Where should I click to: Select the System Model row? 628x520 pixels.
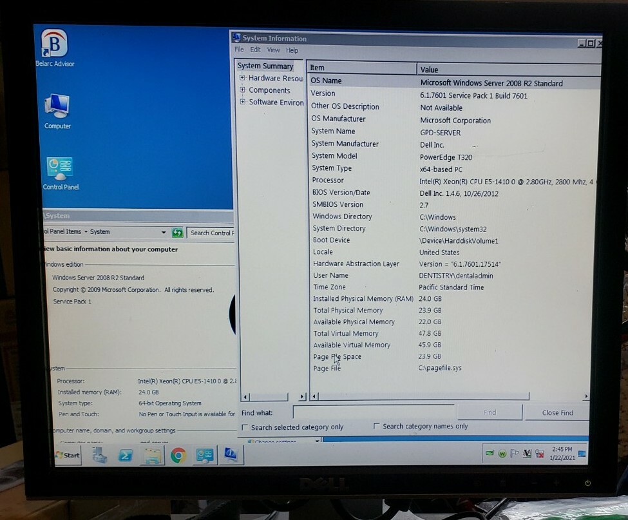(x=454, y=157)
